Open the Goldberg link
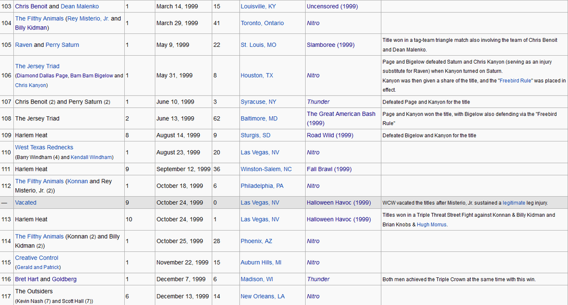568x305 pixels. 64,279
